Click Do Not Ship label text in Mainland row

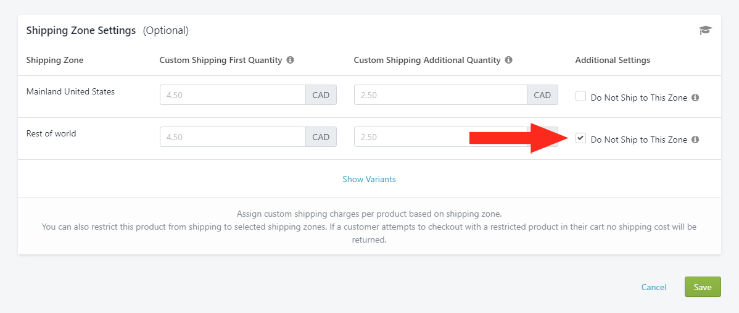click(x=638, y=98)
